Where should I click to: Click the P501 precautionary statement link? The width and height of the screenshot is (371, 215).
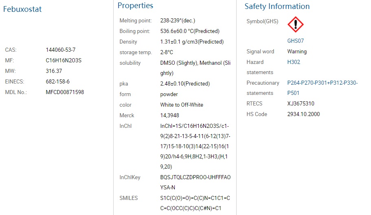(293, 93)
